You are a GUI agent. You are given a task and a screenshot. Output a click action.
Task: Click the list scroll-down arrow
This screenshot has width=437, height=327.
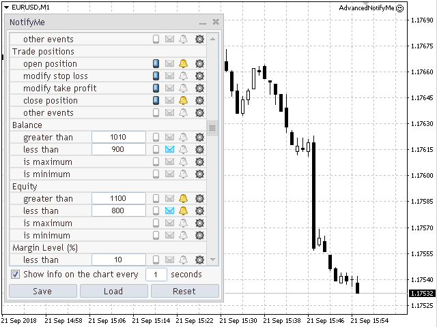(212, 260)
